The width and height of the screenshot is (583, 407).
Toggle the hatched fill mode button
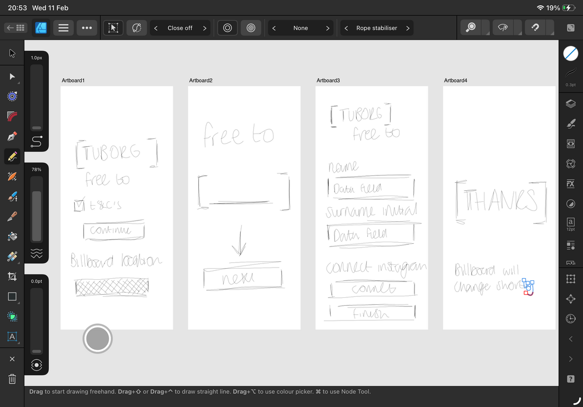(x=251, y=28)
